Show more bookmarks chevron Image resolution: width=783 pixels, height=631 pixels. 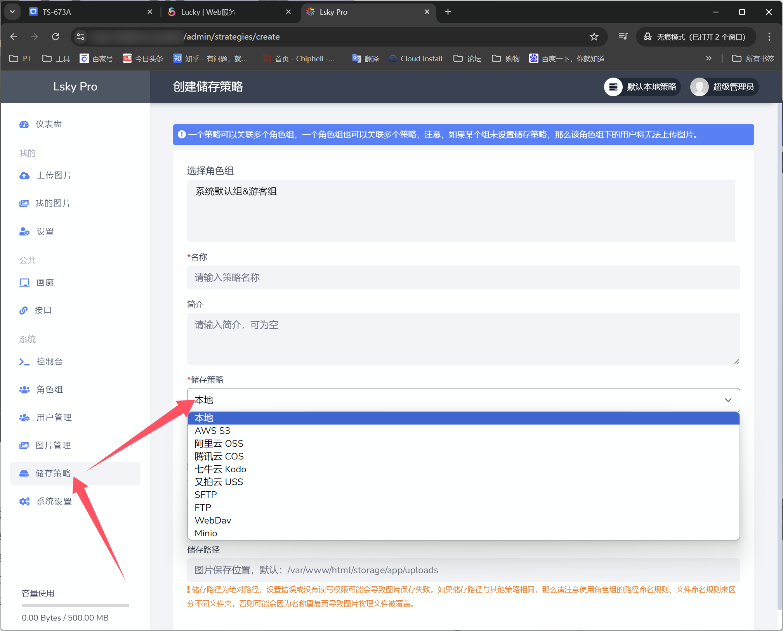[709, 59]
